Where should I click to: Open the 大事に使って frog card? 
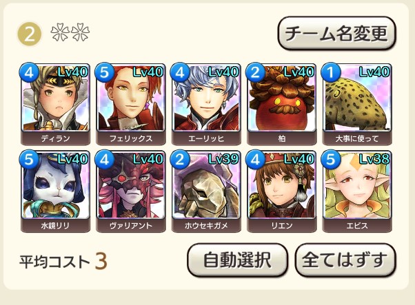pyautogui.click(x=357, y=104)
